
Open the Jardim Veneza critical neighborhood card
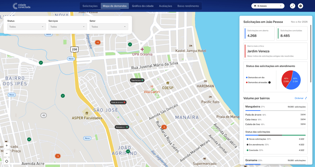(276, 51)
